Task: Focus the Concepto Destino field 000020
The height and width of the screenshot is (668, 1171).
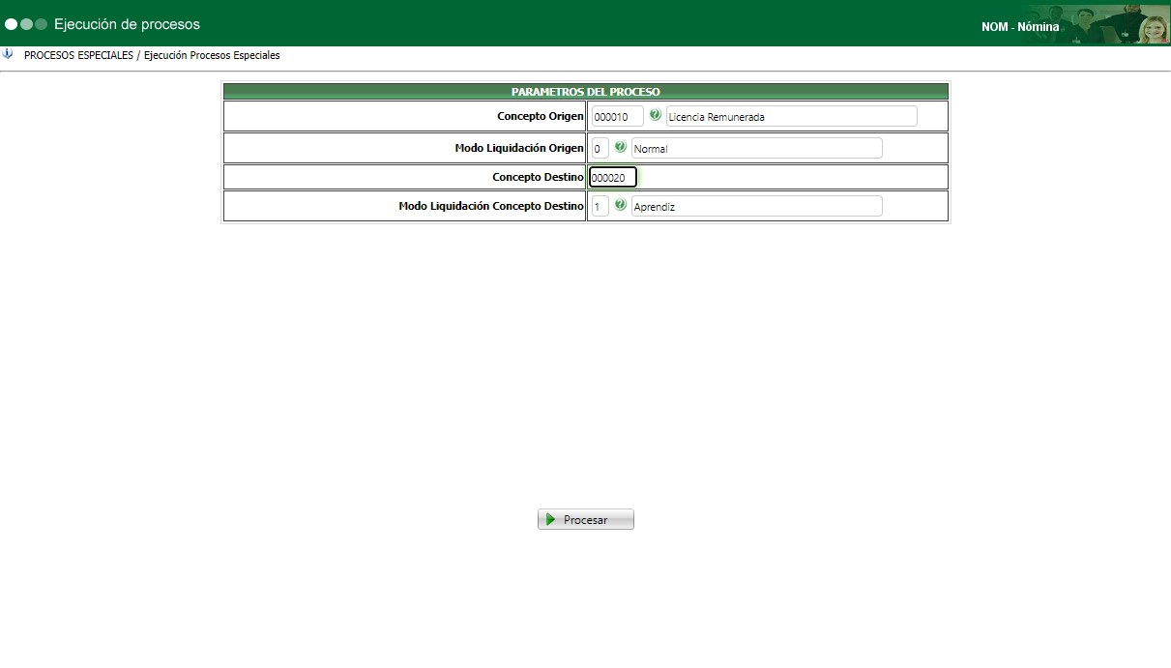Action: click(x=613, y=177)
